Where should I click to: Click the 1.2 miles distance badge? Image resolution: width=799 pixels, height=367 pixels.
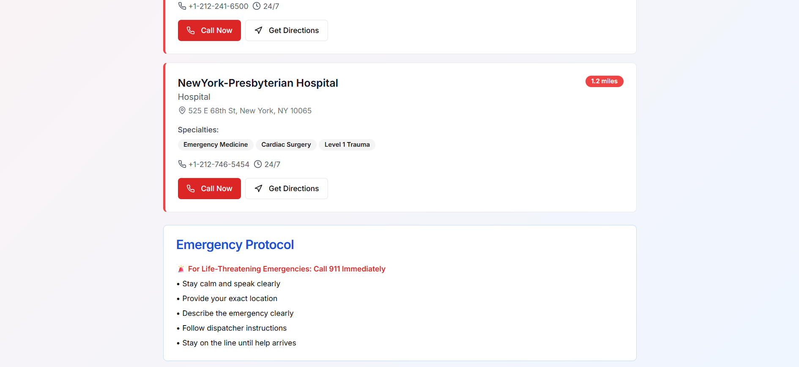pyautogui.click(x=605, y=81)
